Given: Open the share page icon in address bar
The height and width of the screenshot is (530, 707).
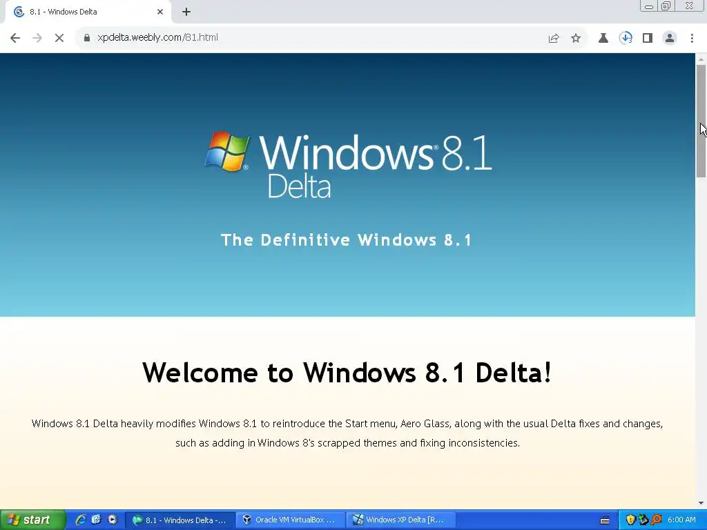Looking at the screenshot, I should tap(554, 39).
